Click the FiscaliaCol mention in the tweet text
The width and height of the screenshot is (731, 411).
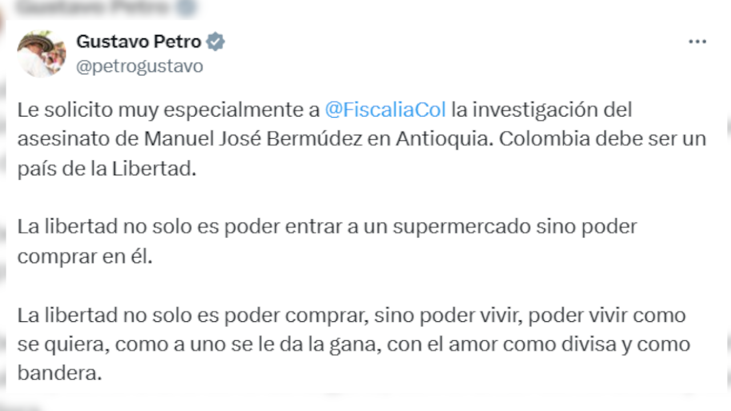click(x=386, y=109)
